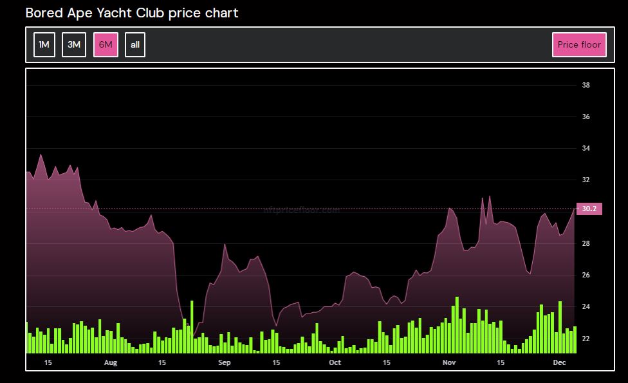Click the leftmost 15 date axis label

click(x=48, y=363)
